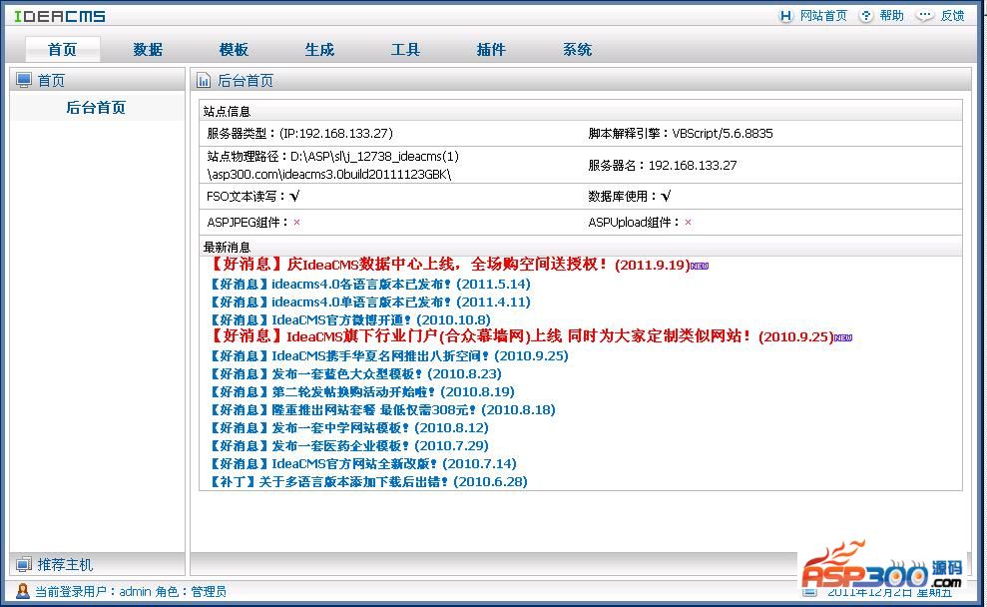Open news 庆IdeaCMS数据中心上线 (2011.9.19)
Screen dimensions: 987x607
449,265
